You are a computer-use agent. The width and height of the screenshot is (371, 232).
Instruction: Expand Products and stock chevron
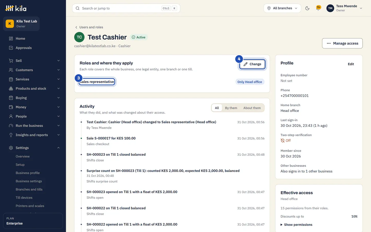[58, 88]
